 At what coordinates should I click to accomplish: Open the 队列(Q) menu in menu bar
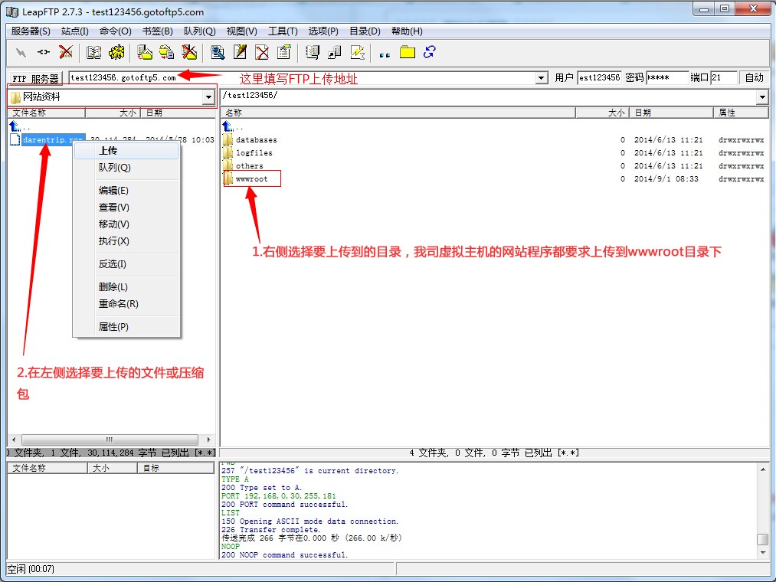point(199,31)
